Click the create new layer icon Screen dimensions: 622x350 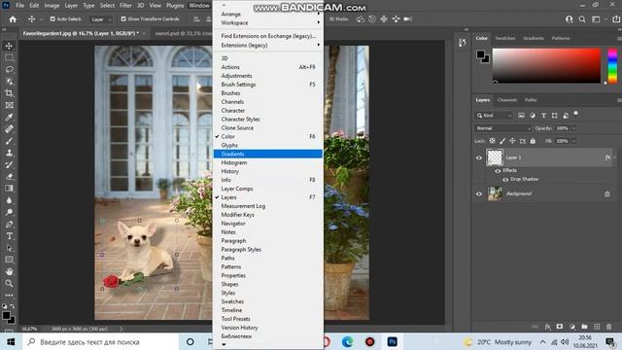point(597,327)
